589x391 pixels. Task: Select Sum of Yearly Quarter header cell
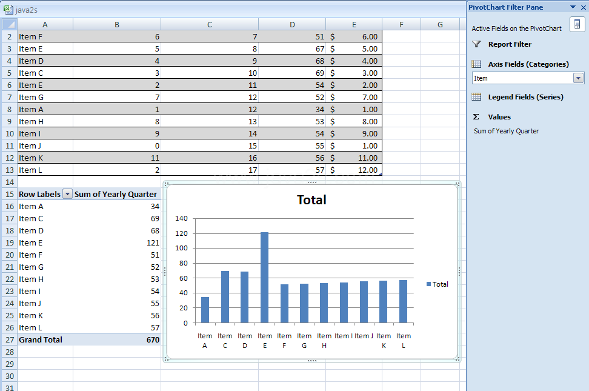(x=117, y=194)
